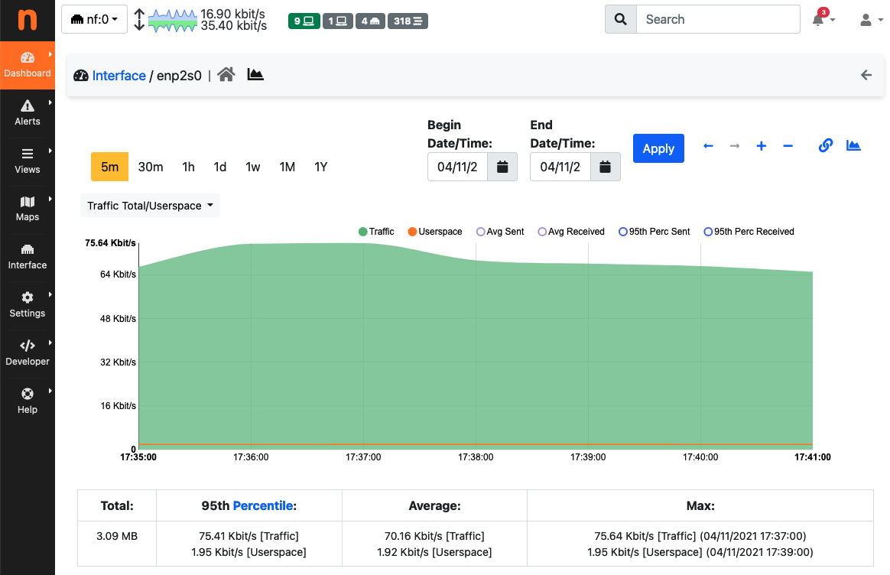Viewport: 890px width, 575px height.
Task: Shift the time window forward with gray right arrow
Action: (x=735, y=146)
